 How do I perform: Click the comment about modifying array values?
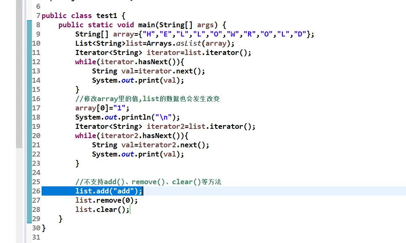pyautogui.click(x=148, y=99)
